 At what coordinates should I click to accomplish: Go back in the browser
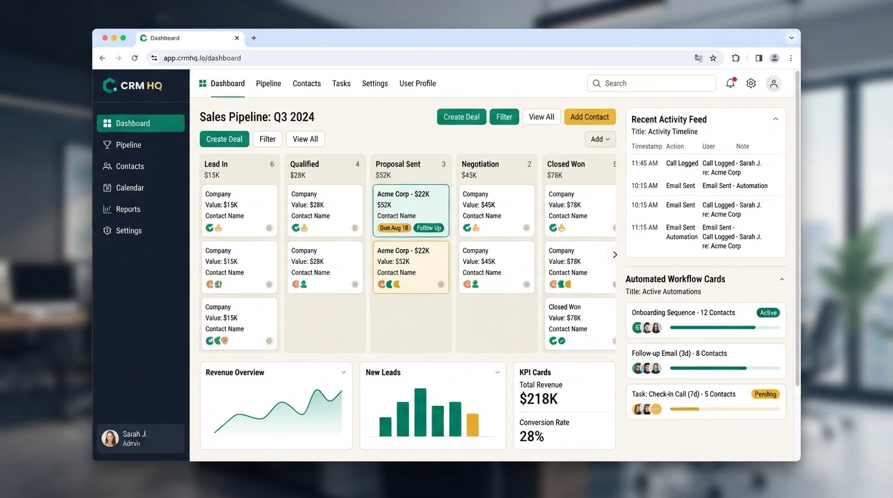coord(103,58)
